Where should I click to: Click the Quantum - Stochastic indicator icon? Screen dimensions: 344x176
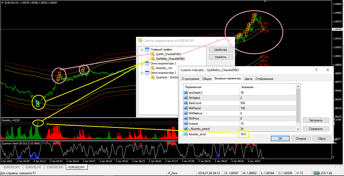pyautogui.click(x=153, y=77)
